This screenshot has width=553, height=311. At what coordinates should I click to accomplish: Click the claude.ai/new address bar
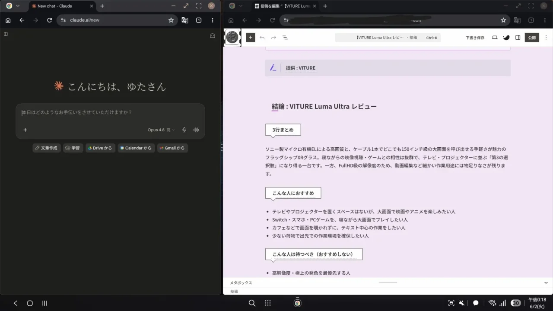(x=117, y=20)
